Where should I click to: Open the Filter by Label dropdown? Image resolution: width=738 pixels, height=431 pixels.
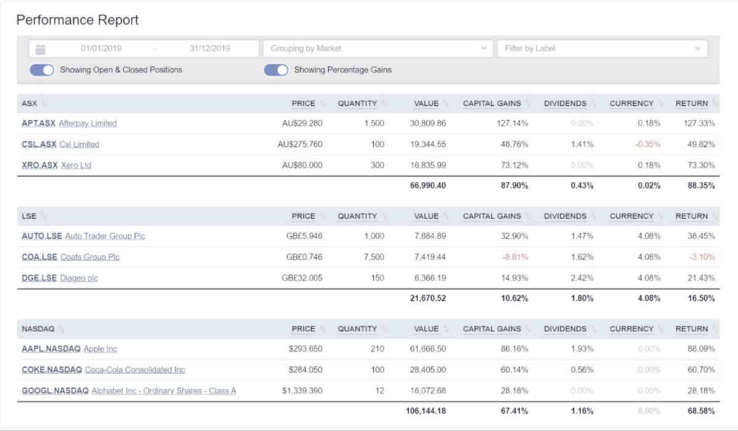(602, 49)
